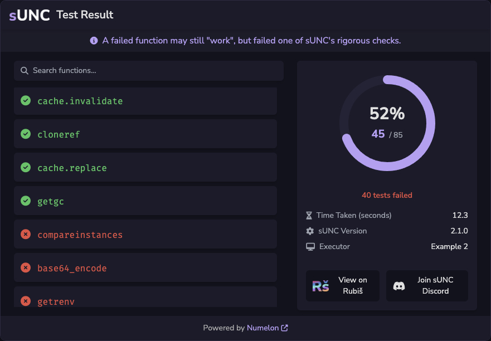Screen dimensions: 491x341
Task: Click the hourglass icon next to Time Taken
Action: (x=309, y=216)
